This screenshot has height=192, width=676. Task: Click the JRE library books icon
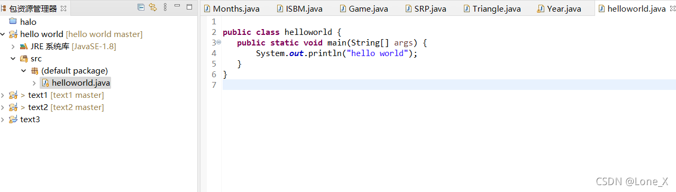pos(24,47)
